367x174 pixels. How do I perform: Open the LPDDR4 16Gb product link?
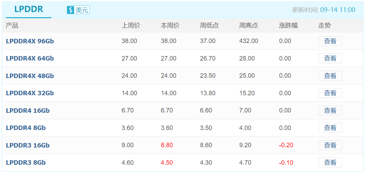(28, 110)
